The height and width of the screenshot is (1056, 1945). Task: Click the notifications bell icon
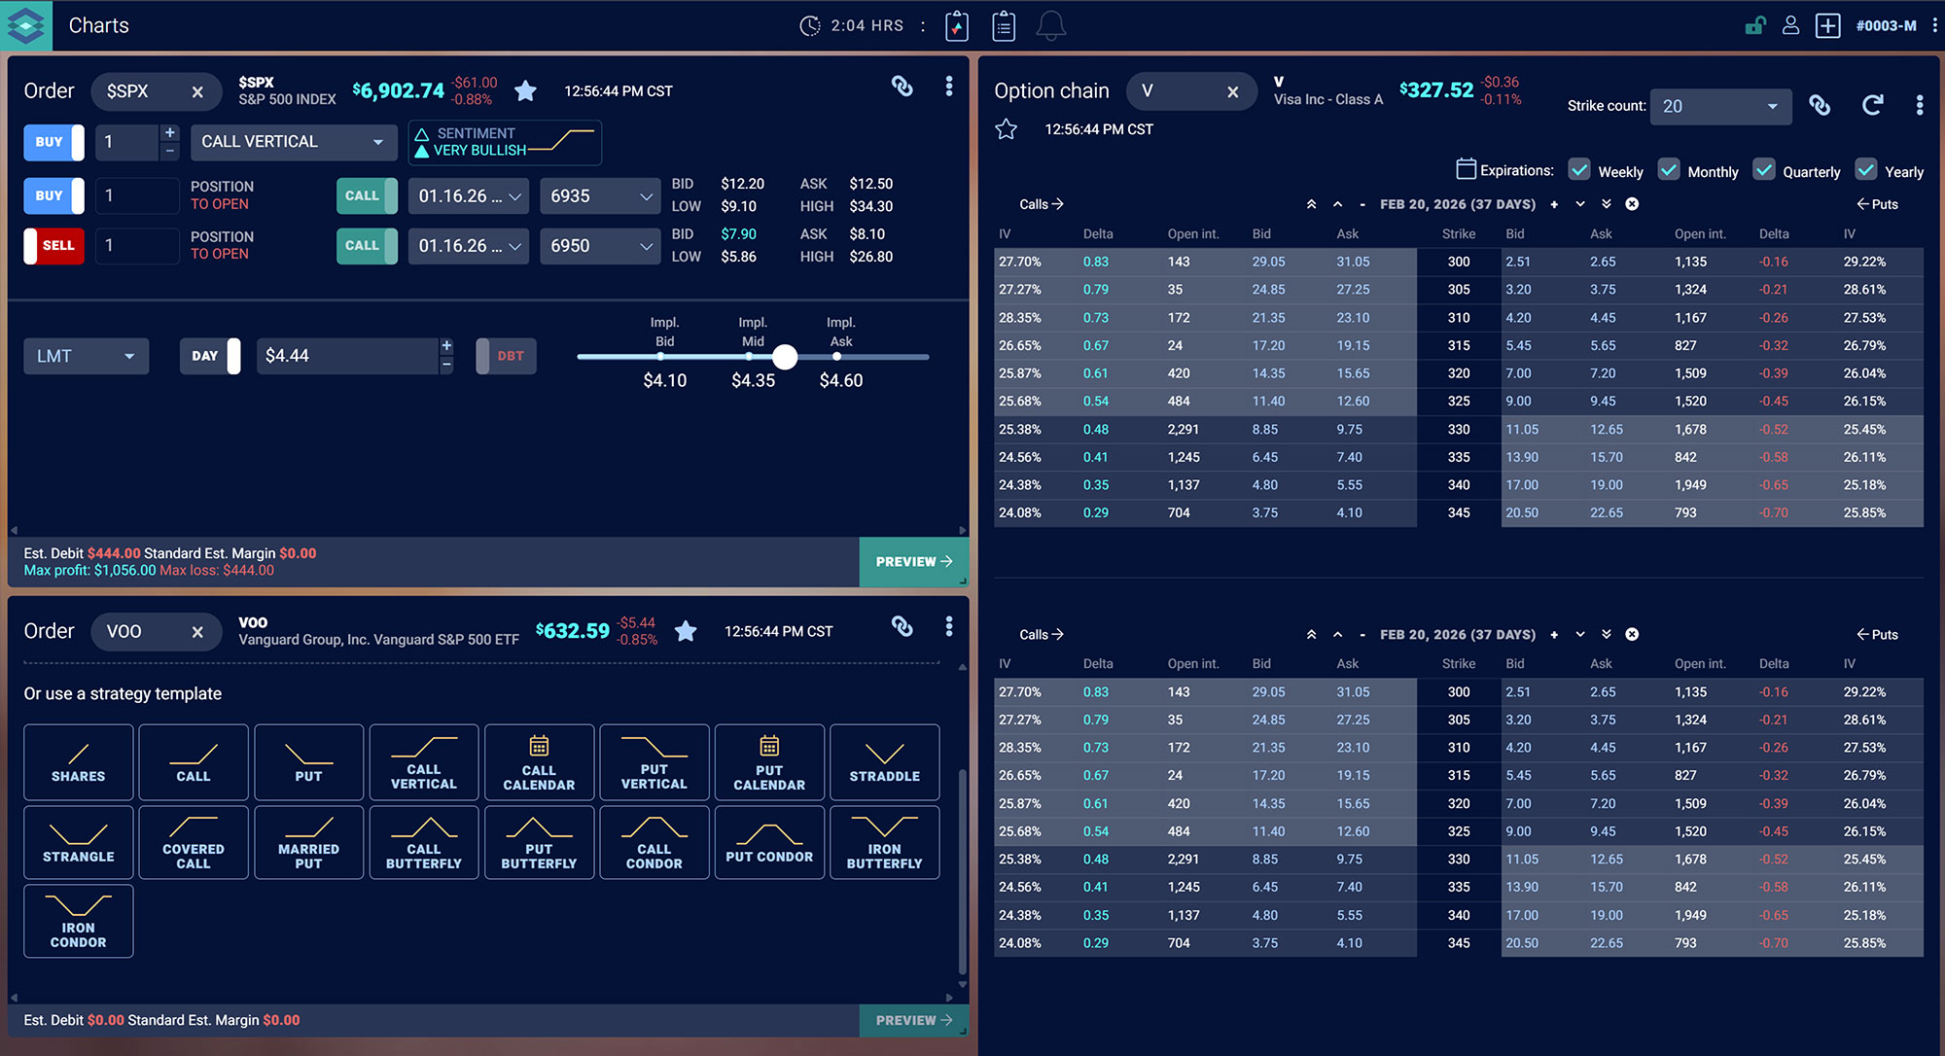[x=1050, y=26]
